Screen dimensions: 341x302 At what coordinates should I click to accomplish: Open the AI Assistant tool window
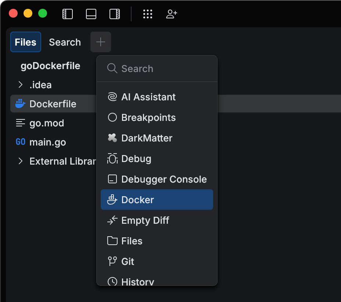coord(148,97)
